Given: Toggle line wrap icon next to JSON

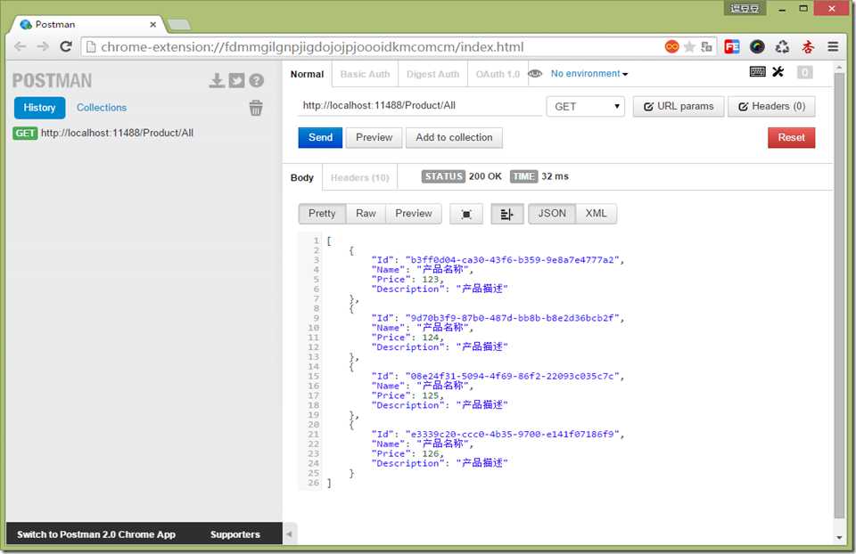Looking at the screenshot, I should click(506, 215).
